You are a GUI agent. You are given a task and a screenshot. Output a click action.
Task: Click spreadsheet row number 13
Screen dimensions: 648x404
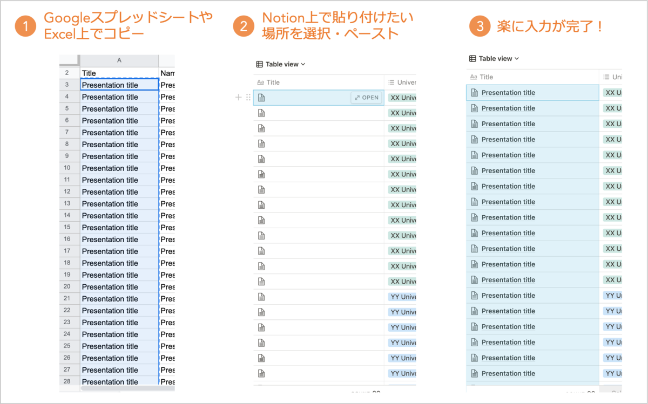pos(70,203)
